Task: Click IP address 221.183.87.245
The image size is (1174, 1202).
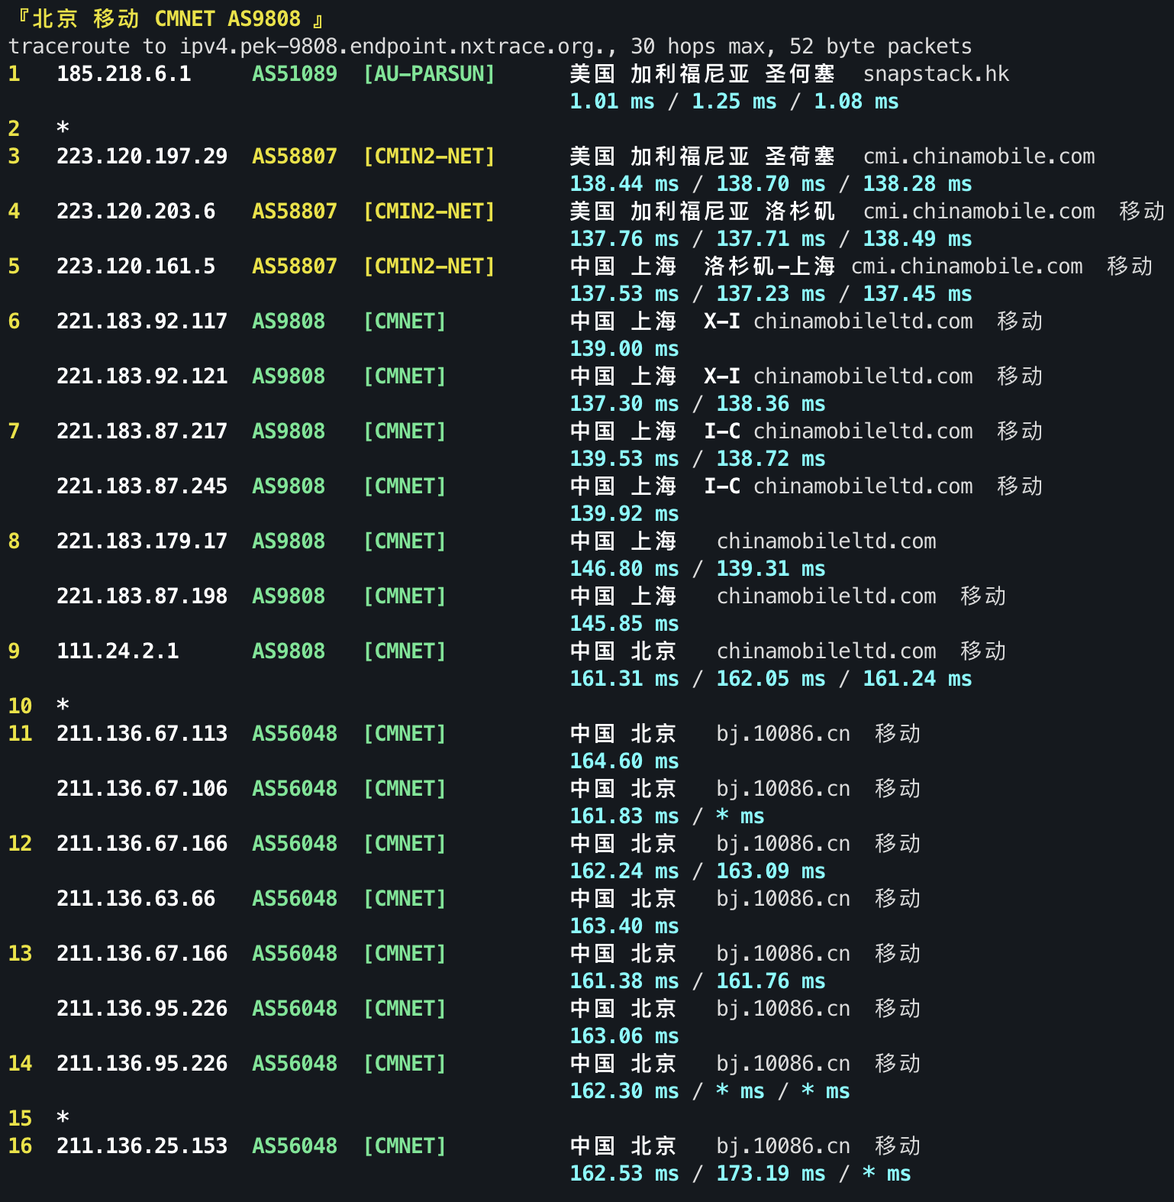Action: [x=142, y=486]
